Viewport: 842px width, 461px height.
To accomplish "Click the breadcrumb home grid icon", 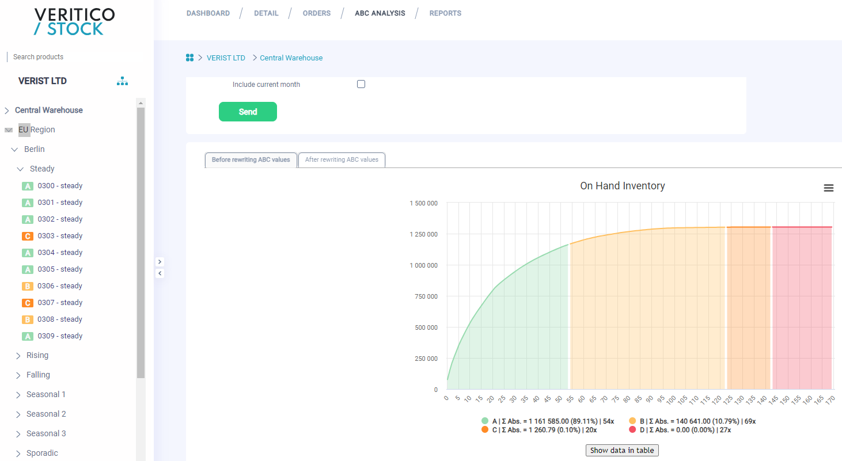I will (x=189, y=58).
